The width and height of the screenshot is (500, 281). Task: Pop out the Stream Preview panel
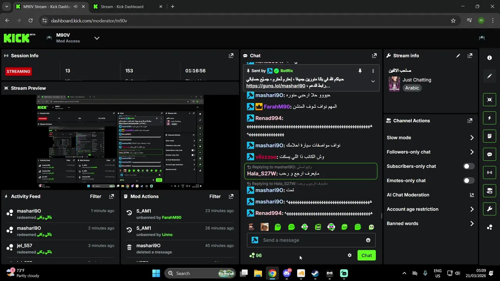[231, 88]
